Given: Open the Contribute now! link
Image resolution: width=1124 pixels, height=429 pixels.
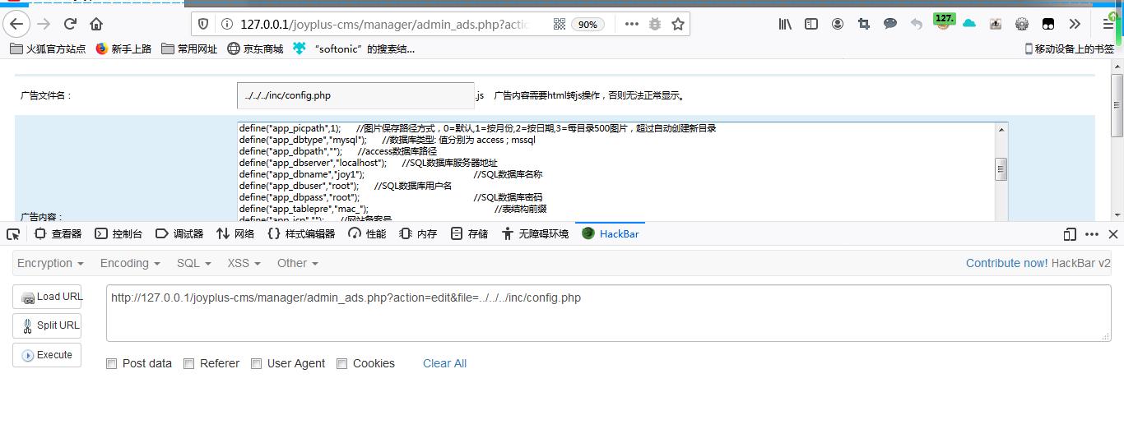Looking at the screenshot, I should pos(1007,263).
